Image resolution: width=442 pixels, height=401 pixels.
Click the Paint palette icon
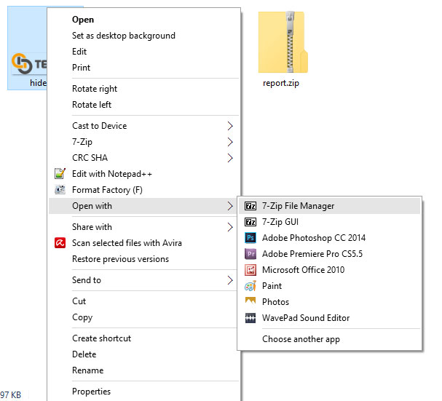(250, 286)
